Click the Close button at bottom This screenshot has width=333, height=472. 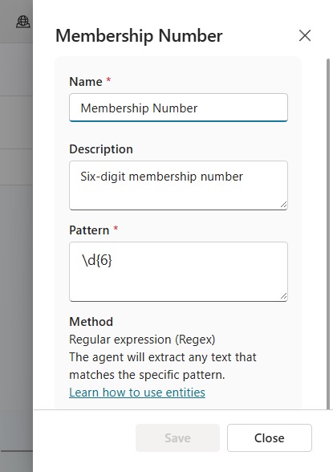[270, 437]
